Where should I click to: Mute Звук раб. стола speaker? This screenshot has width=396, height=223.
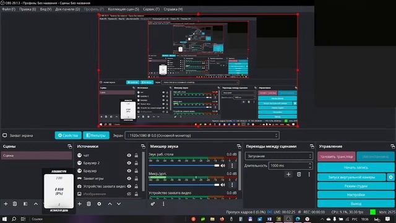(x=223, y=165)
